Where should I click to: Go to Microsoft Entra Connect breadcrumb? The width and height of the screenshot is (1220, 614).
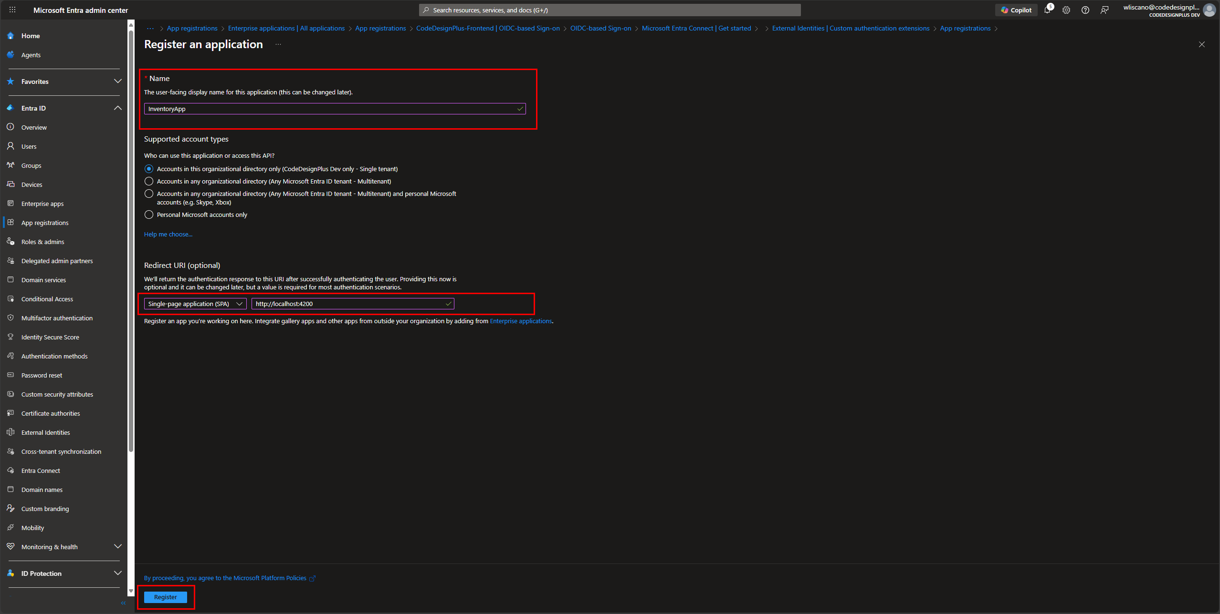[x=696, y=28]
